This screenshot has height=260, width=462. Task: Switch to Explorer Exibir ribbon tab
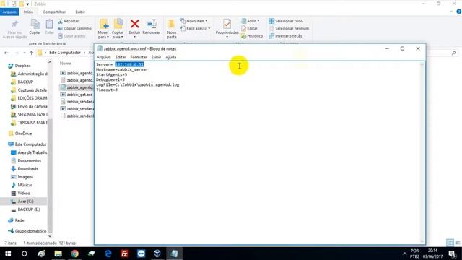(x=80, y=12)
